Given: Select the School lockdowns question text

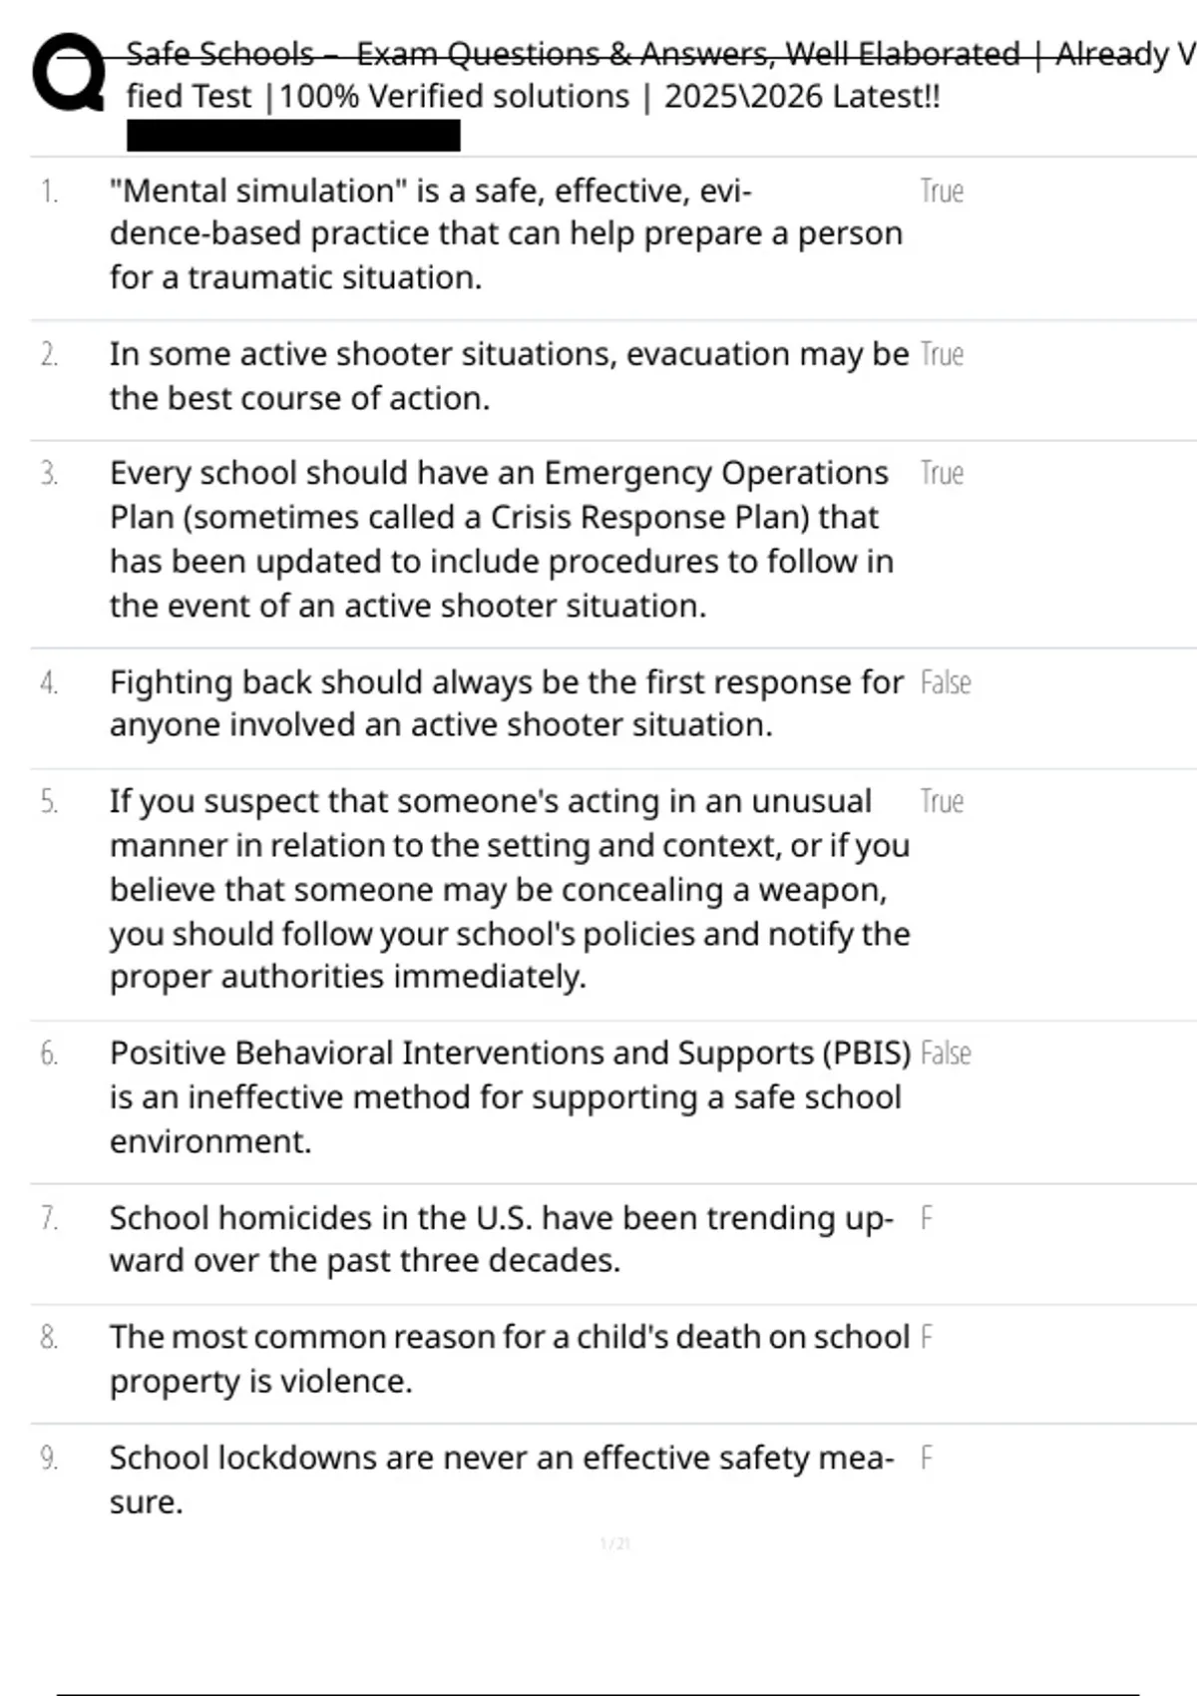Looking at the screenshot, I should tap(502, 1480).
